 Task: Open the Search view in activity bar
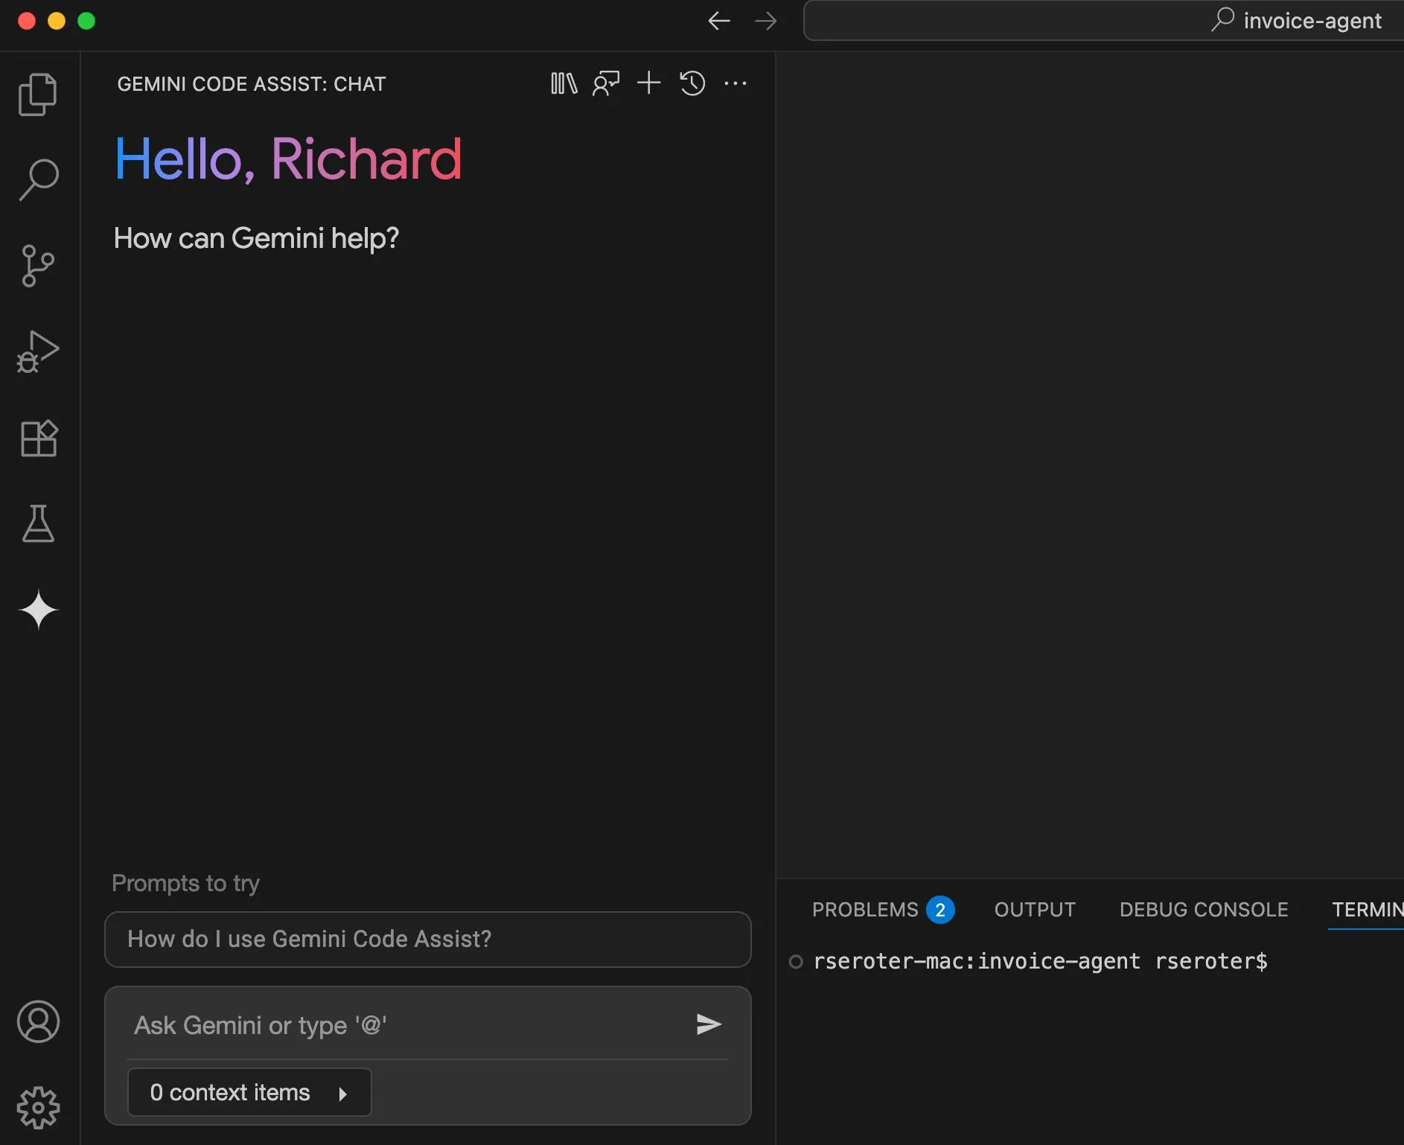[x=38, y=179]
